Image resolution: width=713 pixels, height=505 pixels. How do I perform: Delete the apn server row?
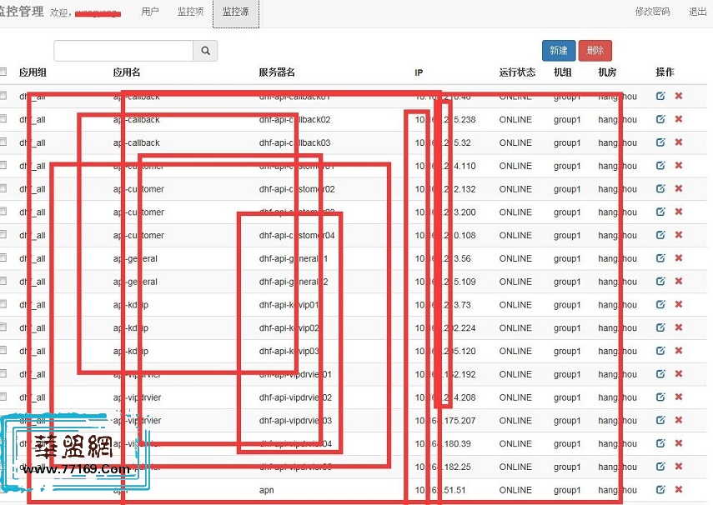tap(679, 489)
